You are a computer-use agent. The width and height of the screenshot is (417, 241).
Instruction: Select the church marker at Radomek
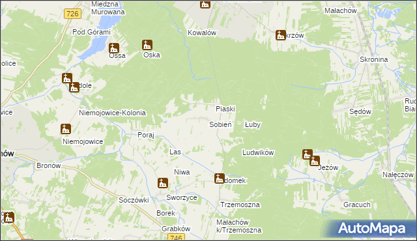(x=220, y=178)
